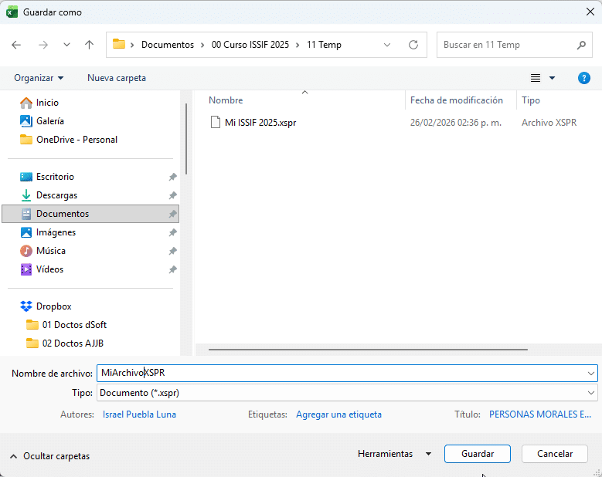Open Dropbox in the navigation pane
The height and width of the screenshot is (477, 602).
[x=53, y=306]
